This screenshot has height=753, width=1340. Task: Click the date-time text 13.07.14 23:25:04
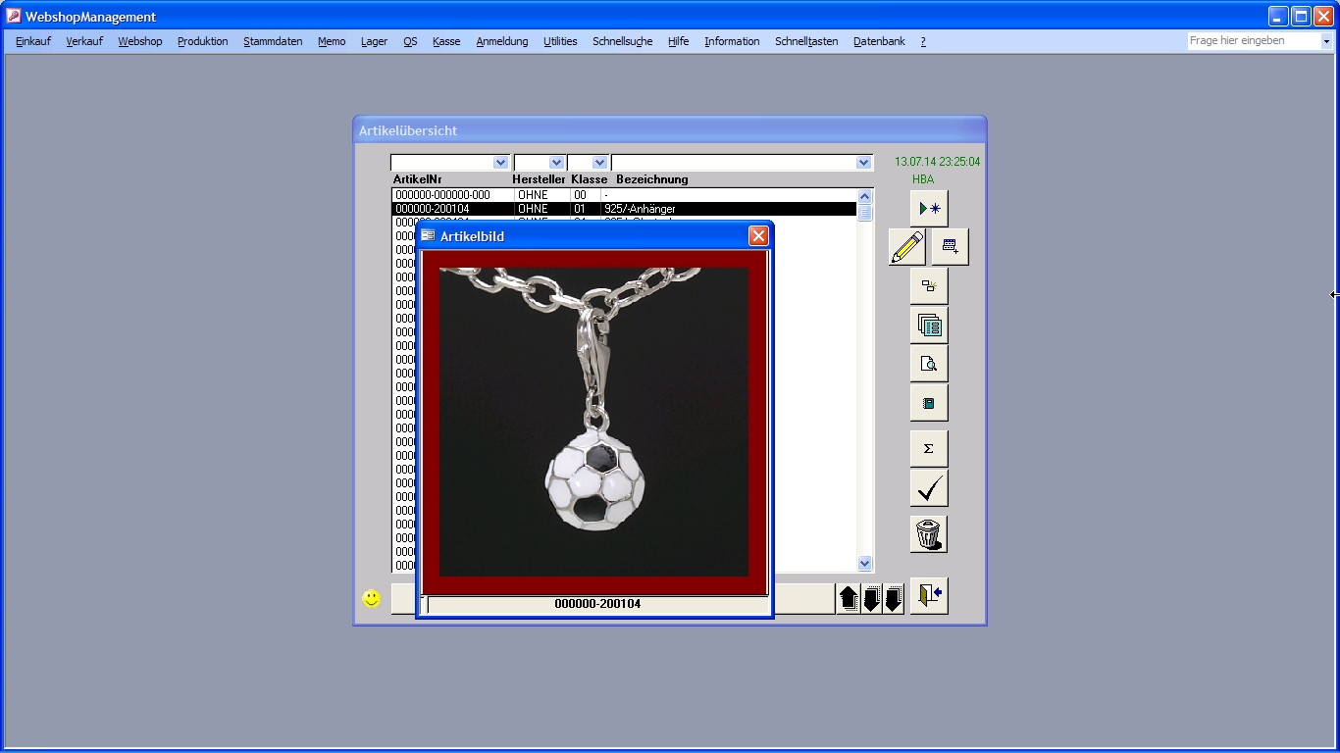click(x=937, y=162)
